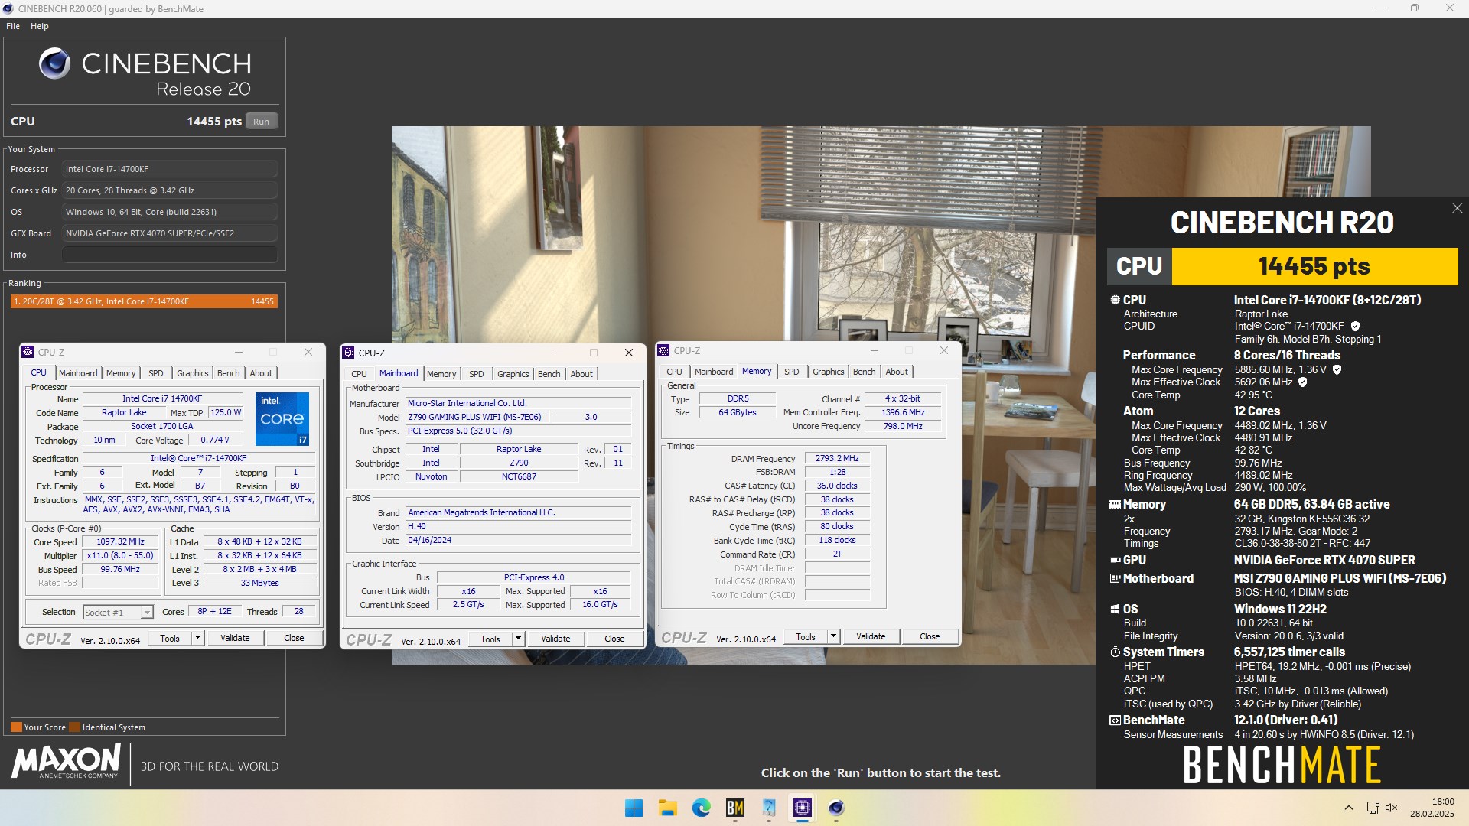
Task: Open the File menu
Action: [x=13, y=26]
